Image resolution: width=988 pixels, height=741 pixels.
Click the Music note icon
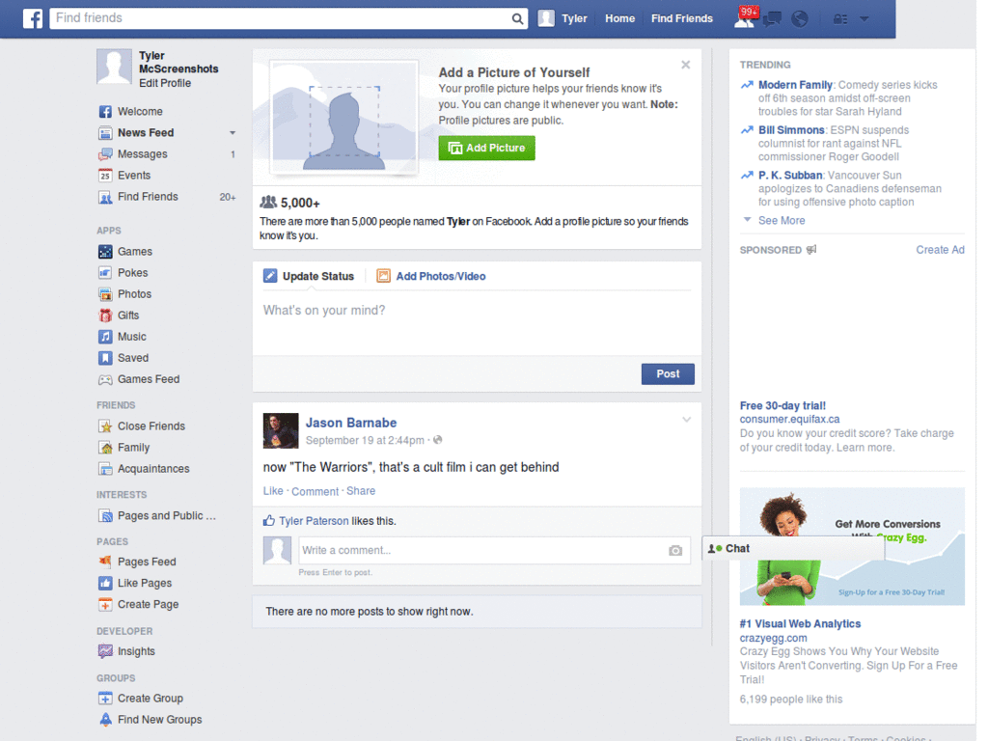pyautogui.click(x=105, y=337)
